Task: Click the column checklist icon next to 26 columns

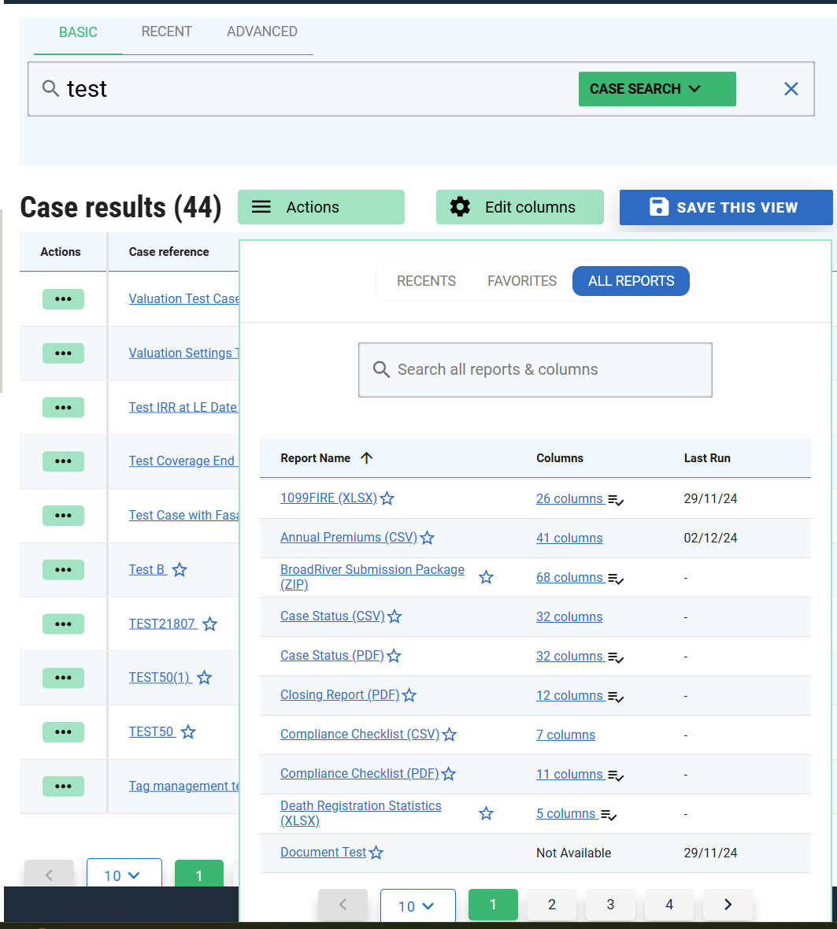Action: tap(616, 500)
